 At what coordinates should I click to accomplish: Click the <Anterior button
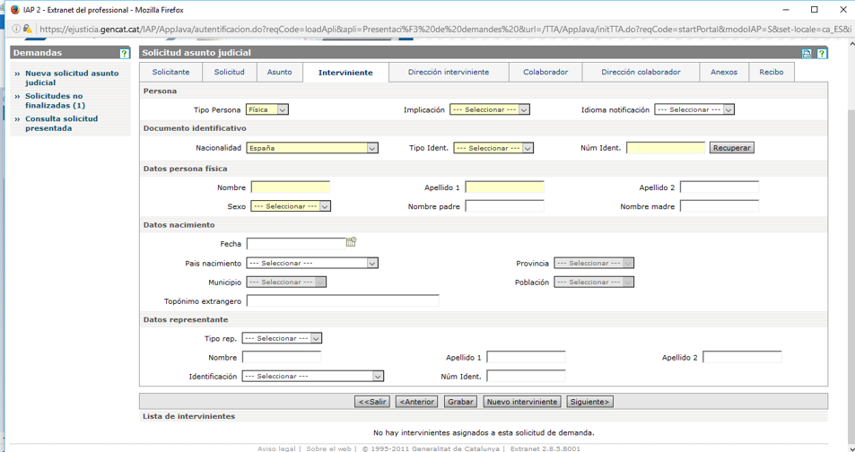coord(416,402)
